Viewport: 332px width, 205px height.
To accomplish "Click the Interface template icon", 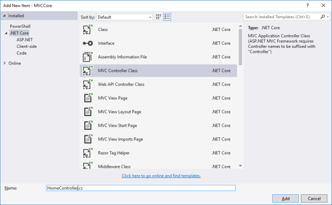I will (x=87, y=43).
